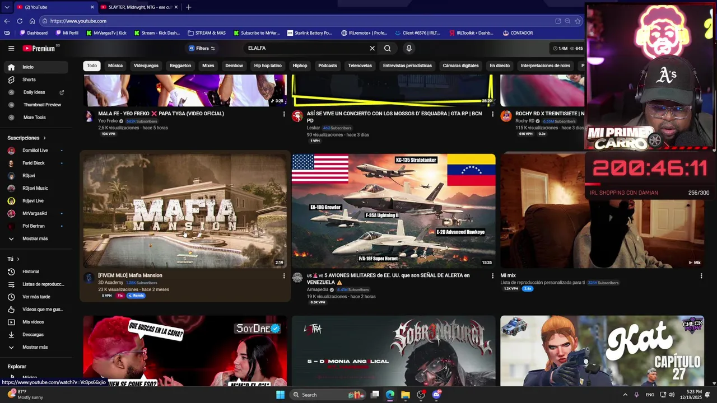Image resolution: width=717 pixels, height=403 pixels.
Task: Open options menu for Armapedia aviones video
Action: pyautogui.click(x=492, y=275)
